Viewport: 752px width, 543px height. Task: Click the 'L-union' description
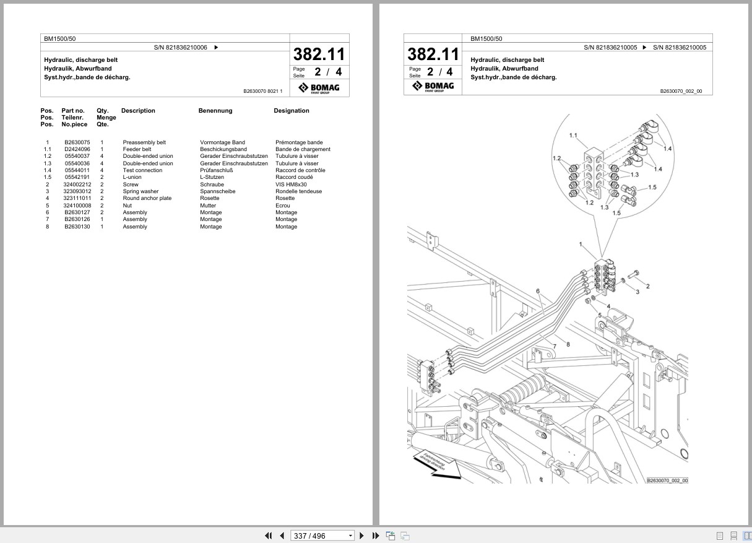[132, 177]
